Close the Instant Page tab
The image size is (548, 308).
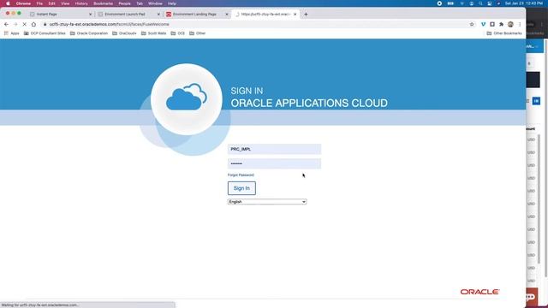(x=90, y=15)
